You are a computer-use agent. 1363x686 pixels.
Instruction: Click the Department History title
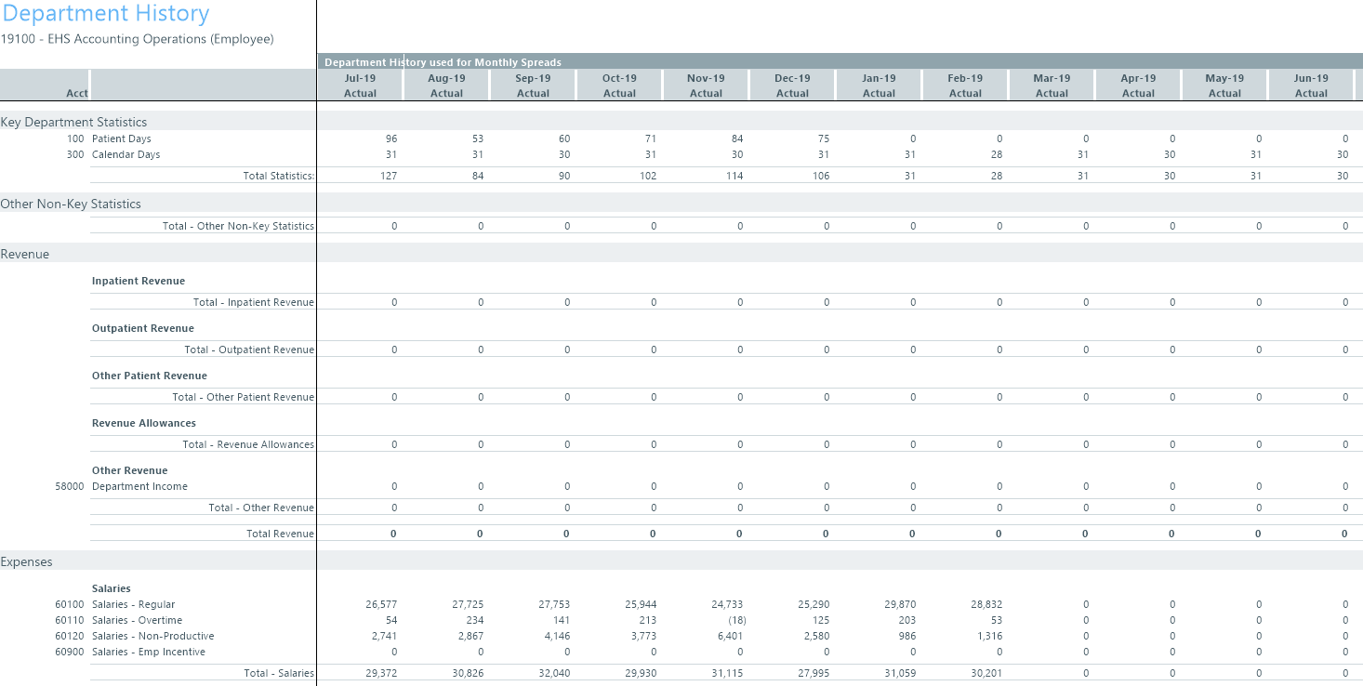(x=105, y=14)
